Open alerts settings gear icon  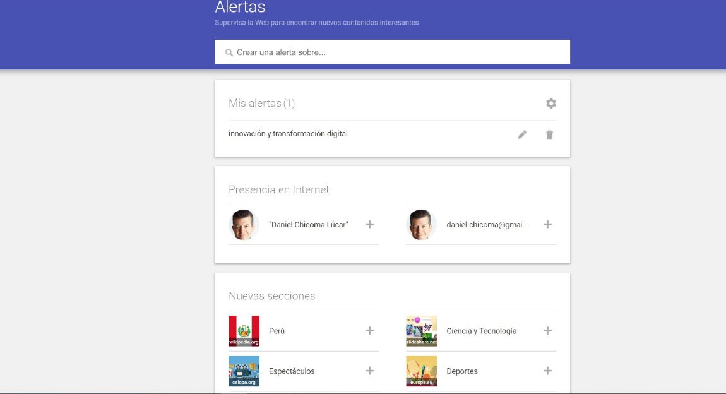point(551,104)
